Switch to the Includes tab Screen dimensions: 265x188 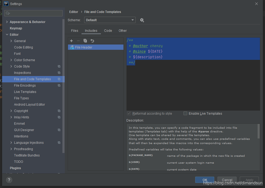91,31
